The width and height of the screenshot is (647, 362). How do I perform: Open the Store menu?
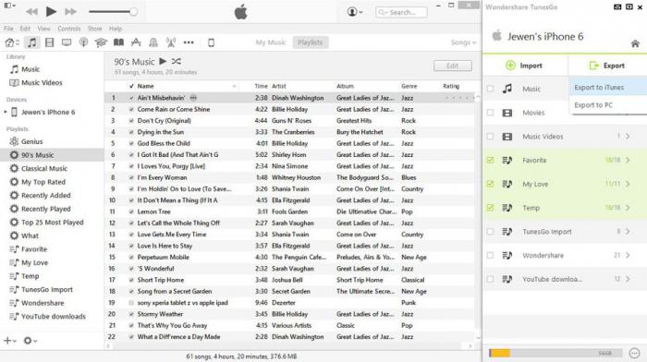(94, 29)
